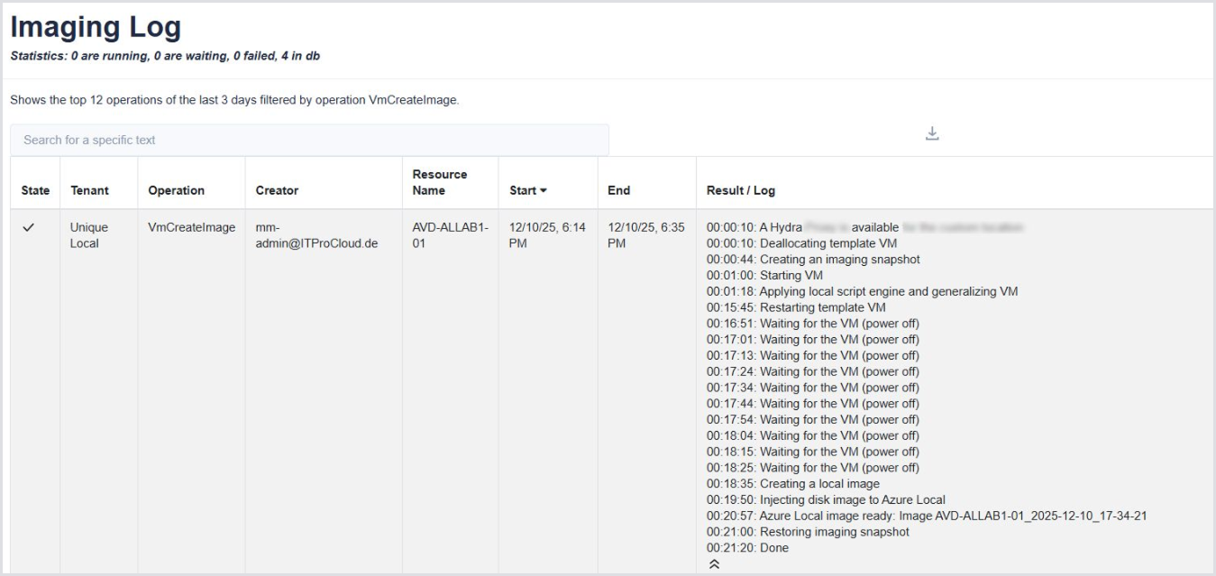Collapse the log with double chevron
Viewport: 1216px width, 576px height.
[x=714, y=564]
